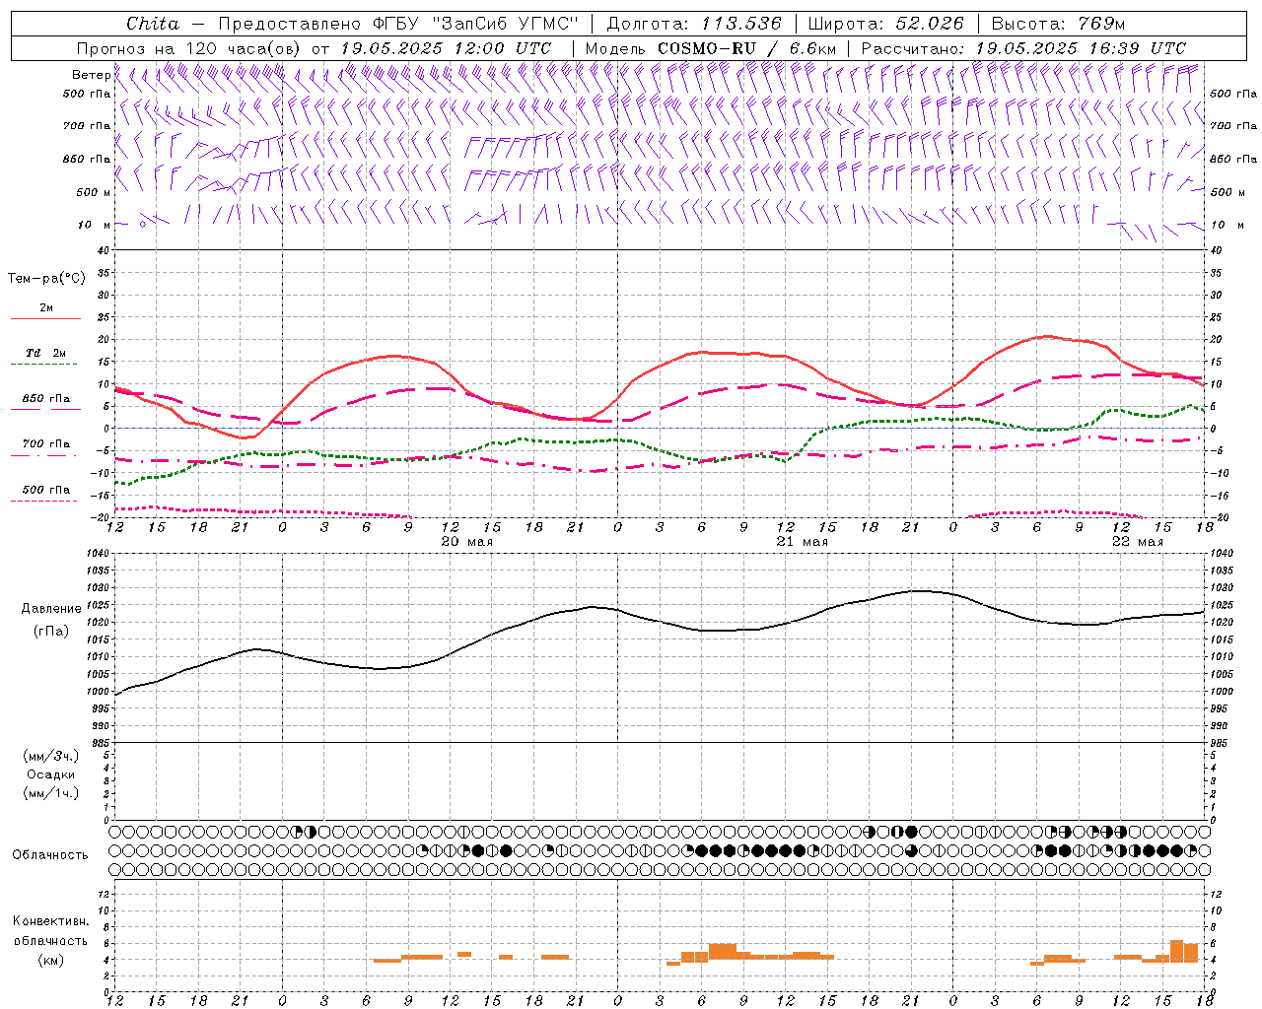Click the 850 гПа label in the temperature legend

pyautogui.click(x=46, y=399)
